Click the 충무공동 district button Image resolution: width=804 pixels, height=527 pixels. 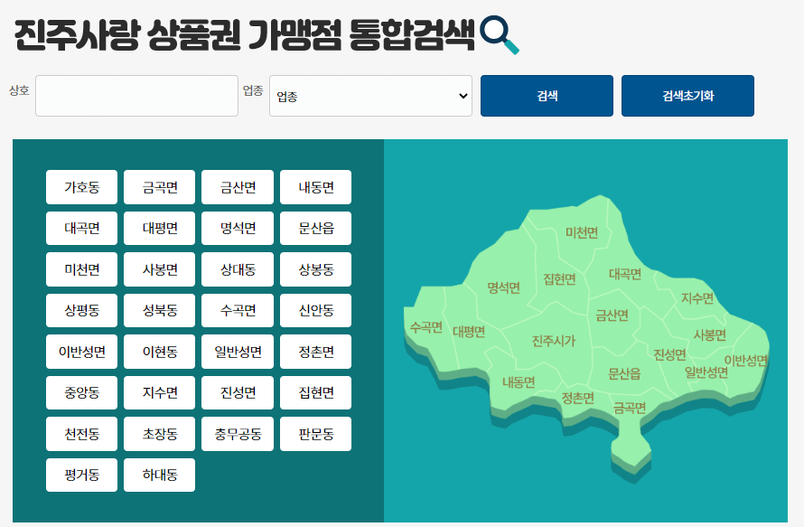237,433
